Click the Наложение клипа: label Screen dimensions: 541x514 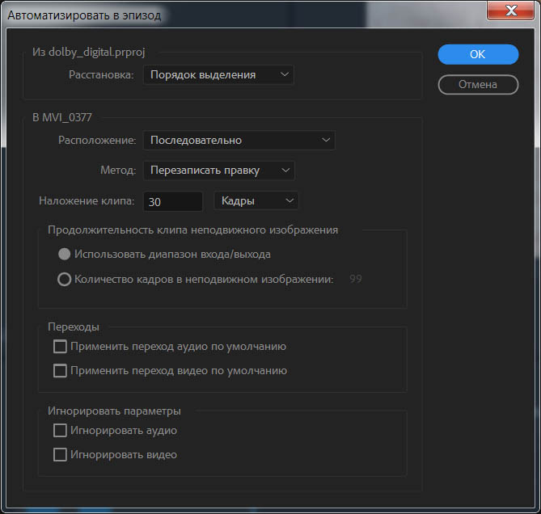87,200
